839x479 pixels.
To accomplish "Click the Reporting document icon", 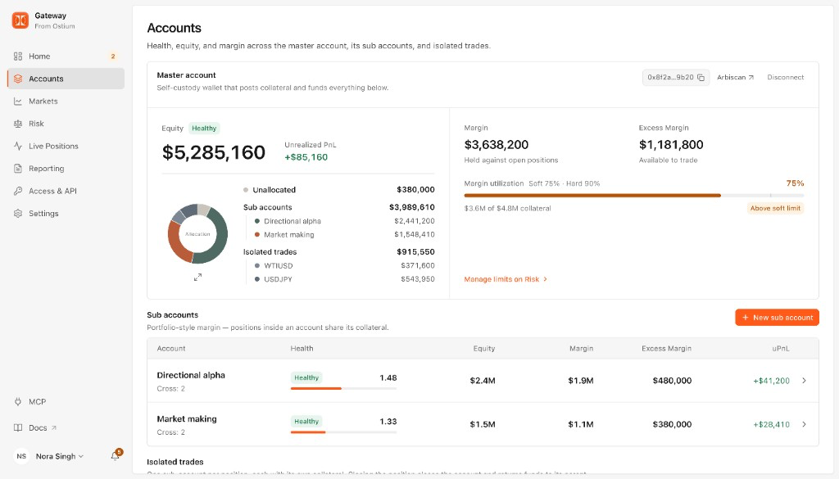I will pyautogui.click(x=18, y=169).
